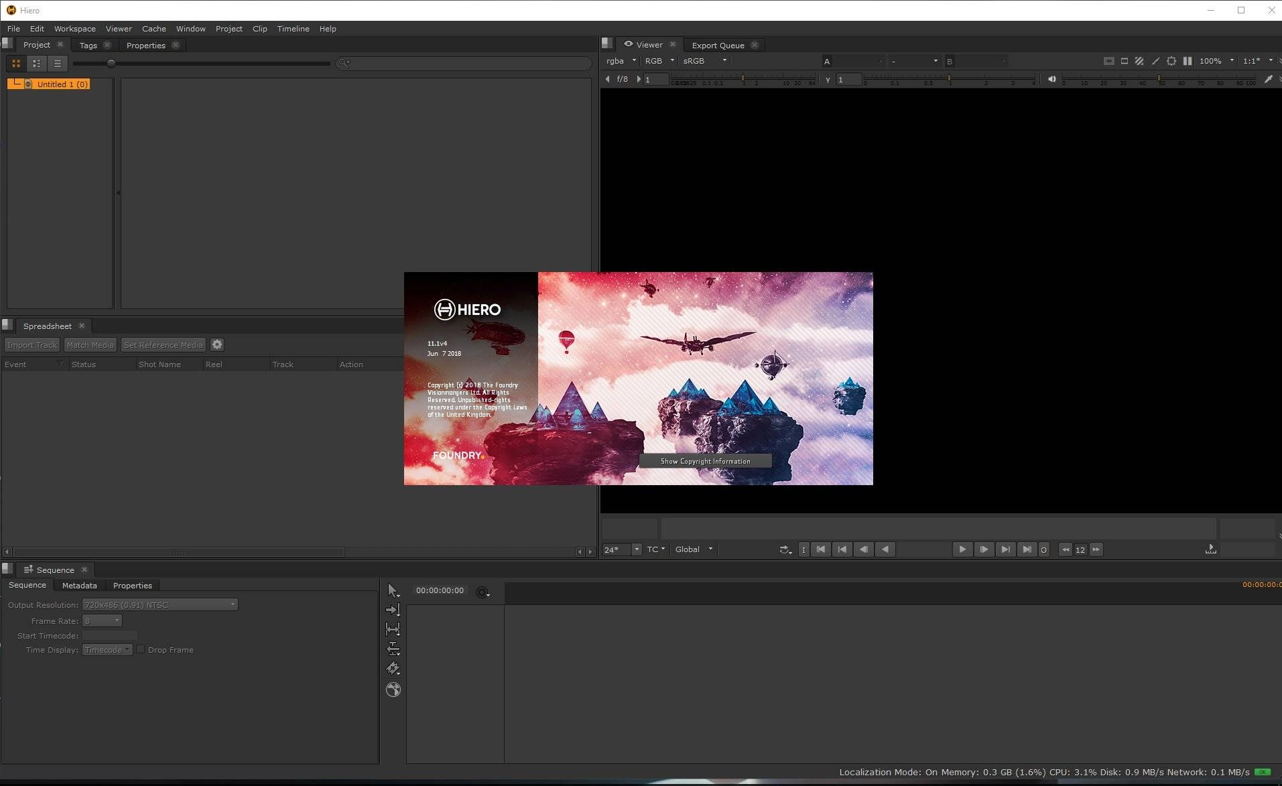Open the Timeline menu

(293, 29)
